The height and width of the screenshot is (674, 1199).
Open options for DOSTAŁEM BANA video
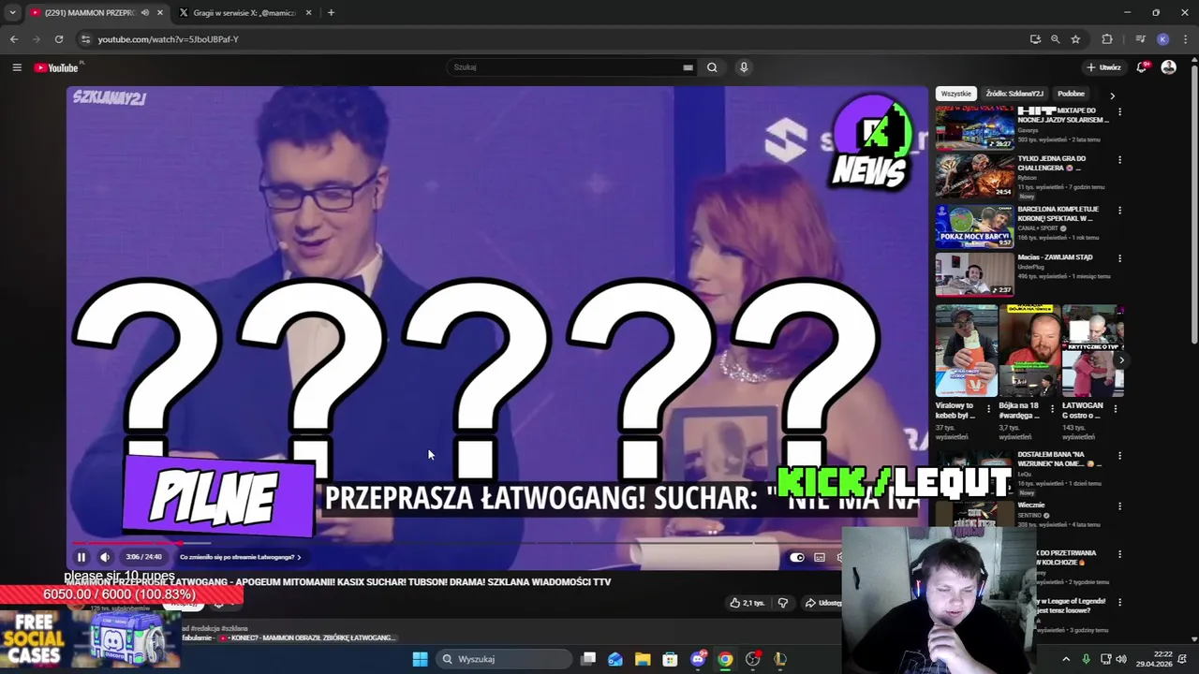[x=1119, y=456]
